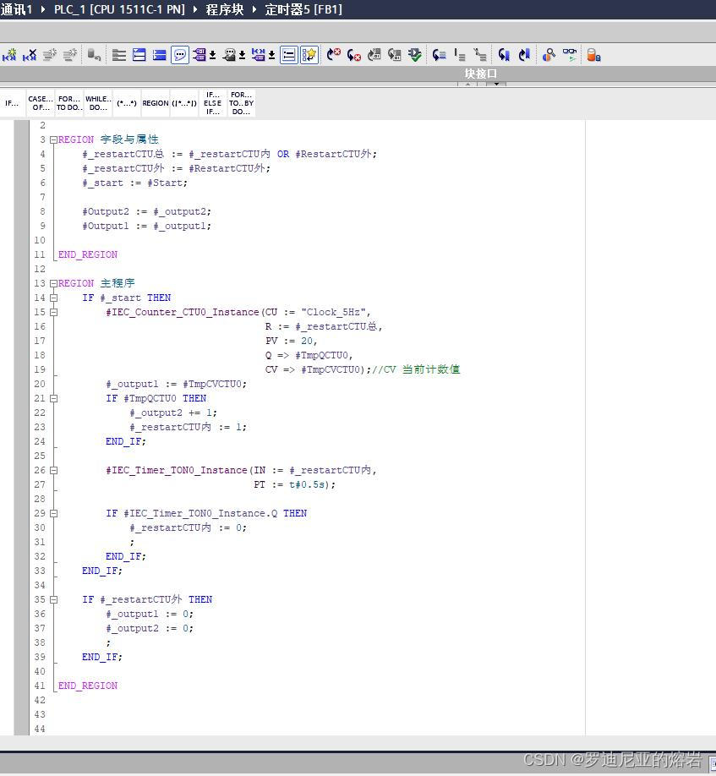Click the go to tag icon
Screen dimensions: 716x776
coord(258,55)
